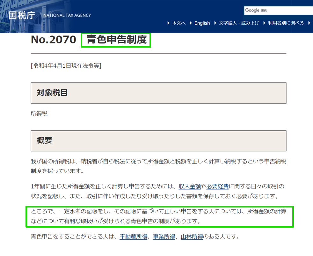This screenshot has height=256, width=313.
Task: Click the arrow icon before English
Action: pyautogui.click(x=191, y=23)
